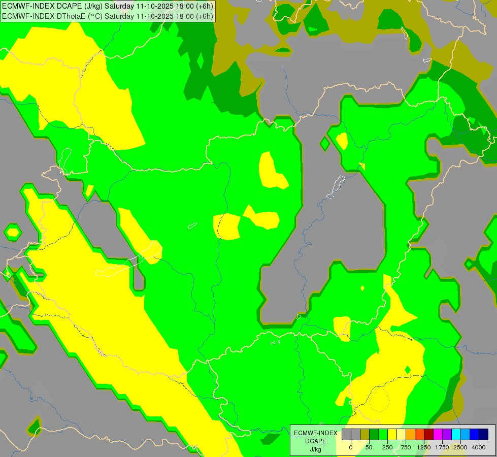Pick the pure blue legend swatch

(475, 435)
